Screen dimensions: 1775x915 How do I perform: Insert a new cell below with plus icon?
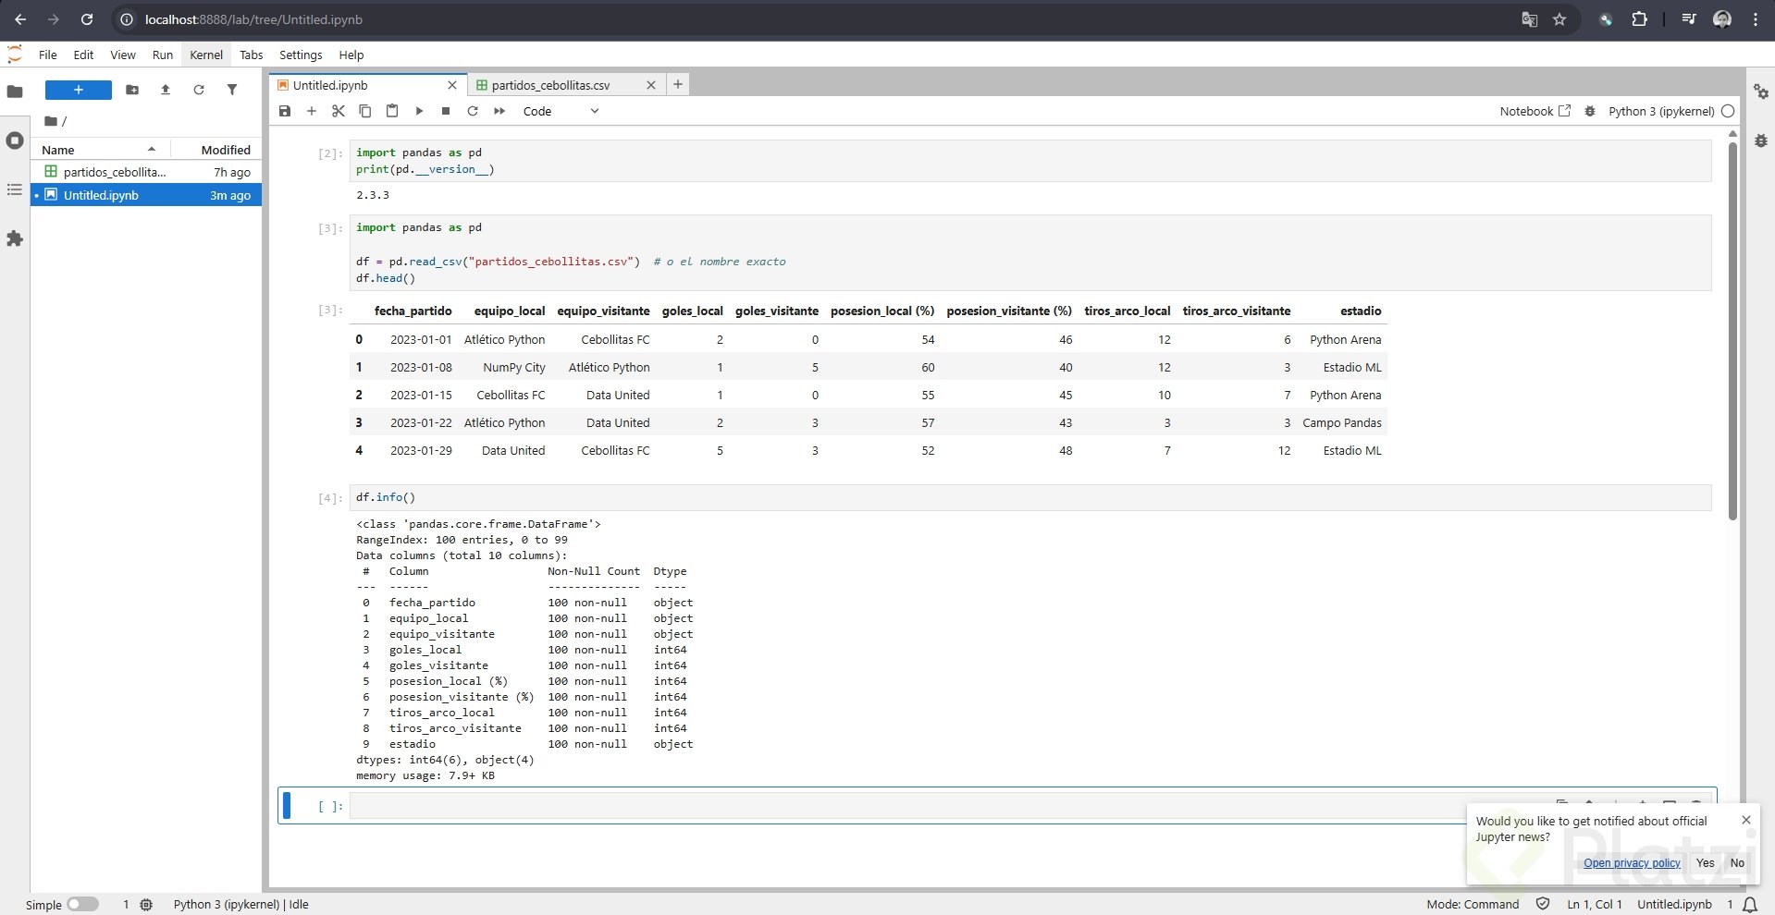click(312, 111)
